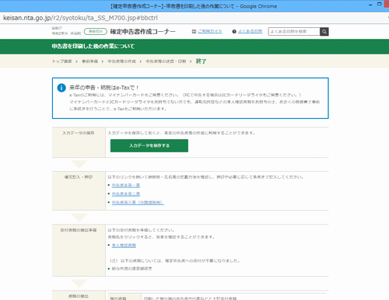Click the 終了 breadcrumb step
Viewport: 389px width, 300px height.
[201, 61]
